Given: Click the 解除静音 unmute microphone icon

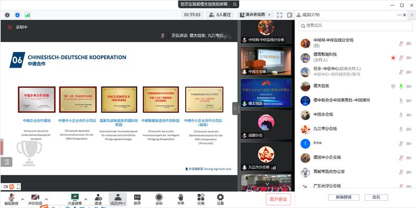Looking at the screenshot, I should click(10, 197).
